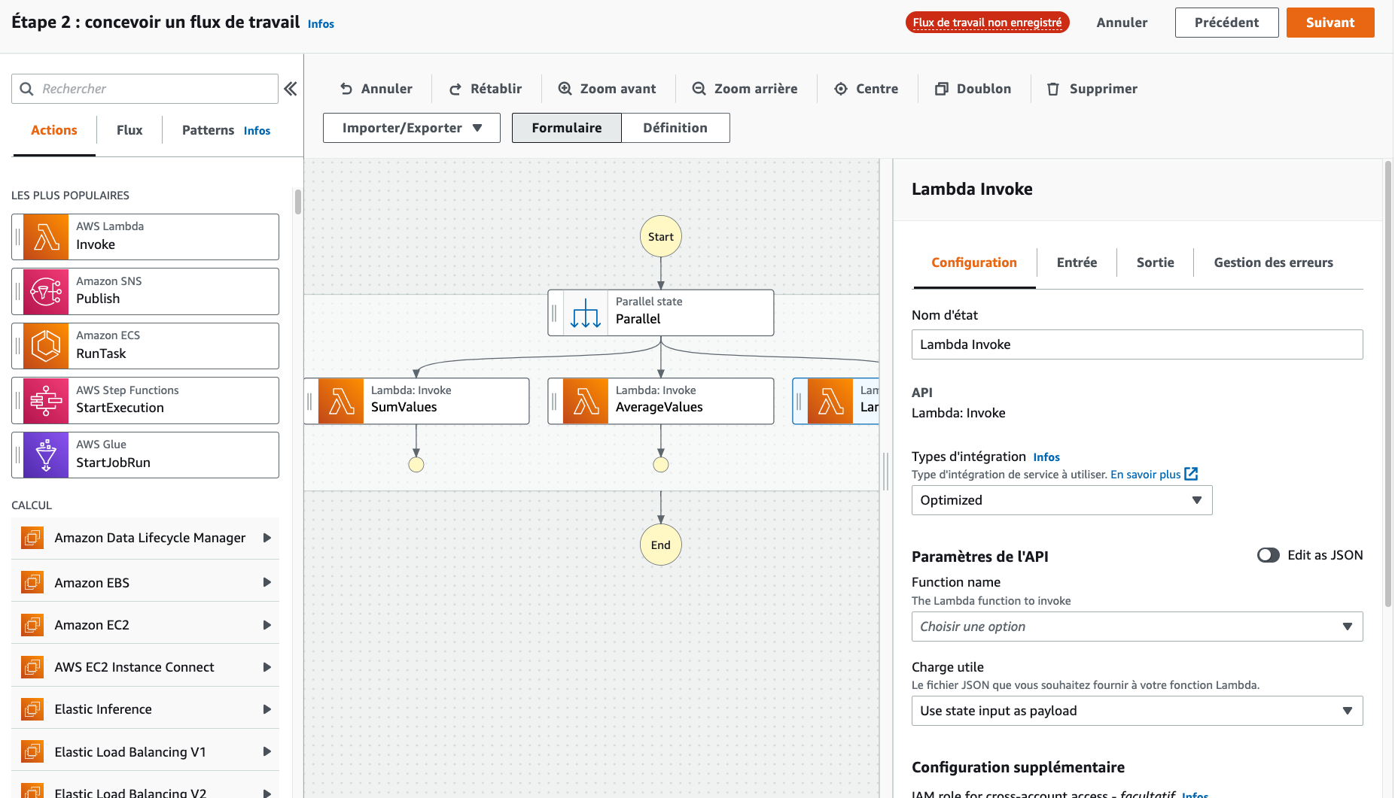The image size is (1395, 798).
Task: Click the Nom d'état input field
Action: click(x=1137, y=344)
